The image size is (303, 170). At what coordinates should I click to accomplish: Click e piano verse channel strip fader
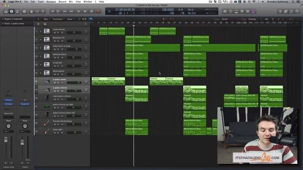[6, 140]
